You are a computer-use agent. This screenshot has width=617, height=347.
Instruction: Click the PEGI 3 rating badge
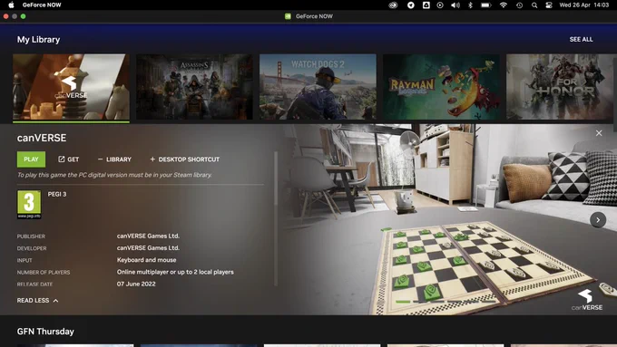tap(29, 205)
